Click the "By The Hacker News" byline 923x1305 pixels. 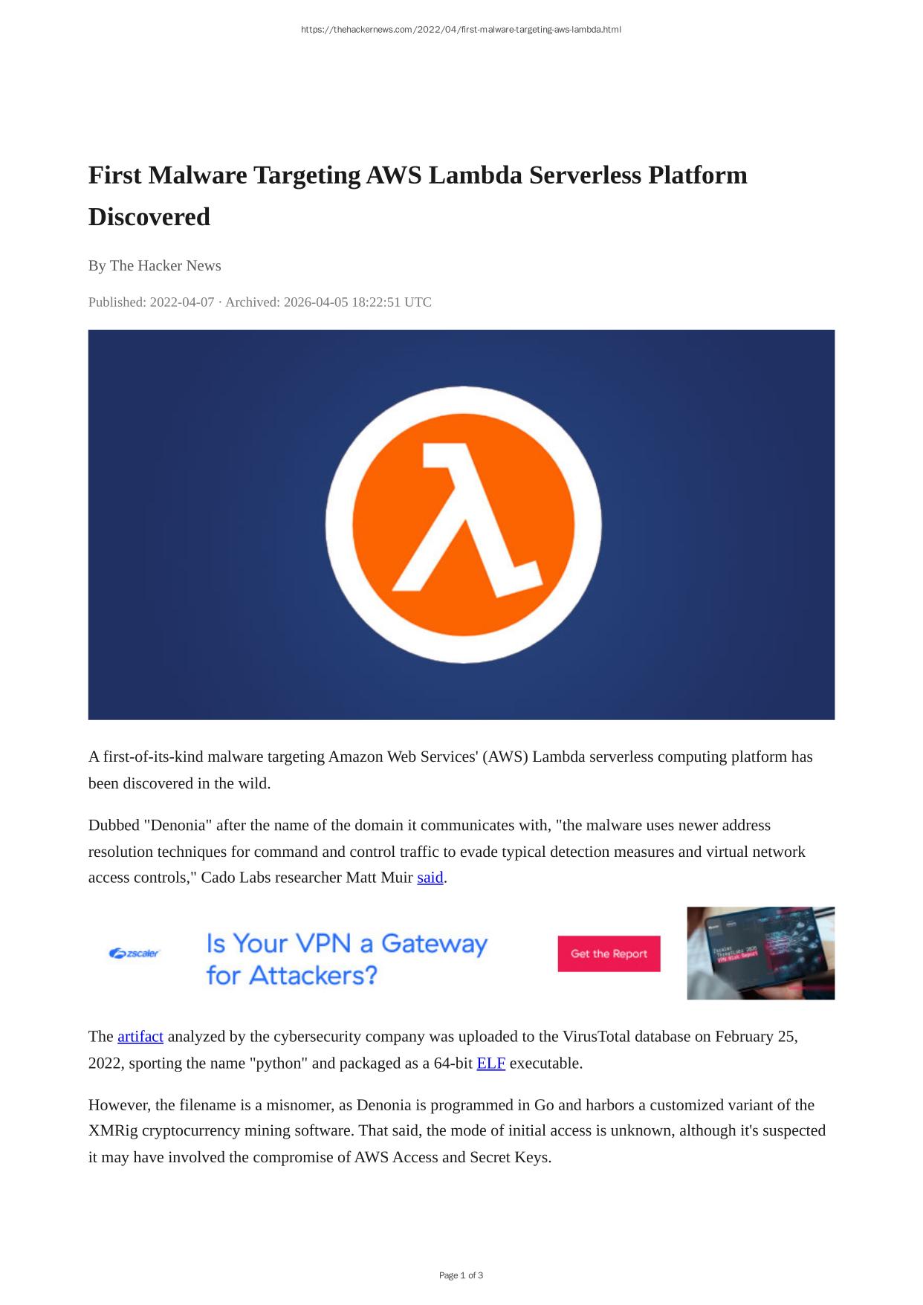(x=155, y=266)
